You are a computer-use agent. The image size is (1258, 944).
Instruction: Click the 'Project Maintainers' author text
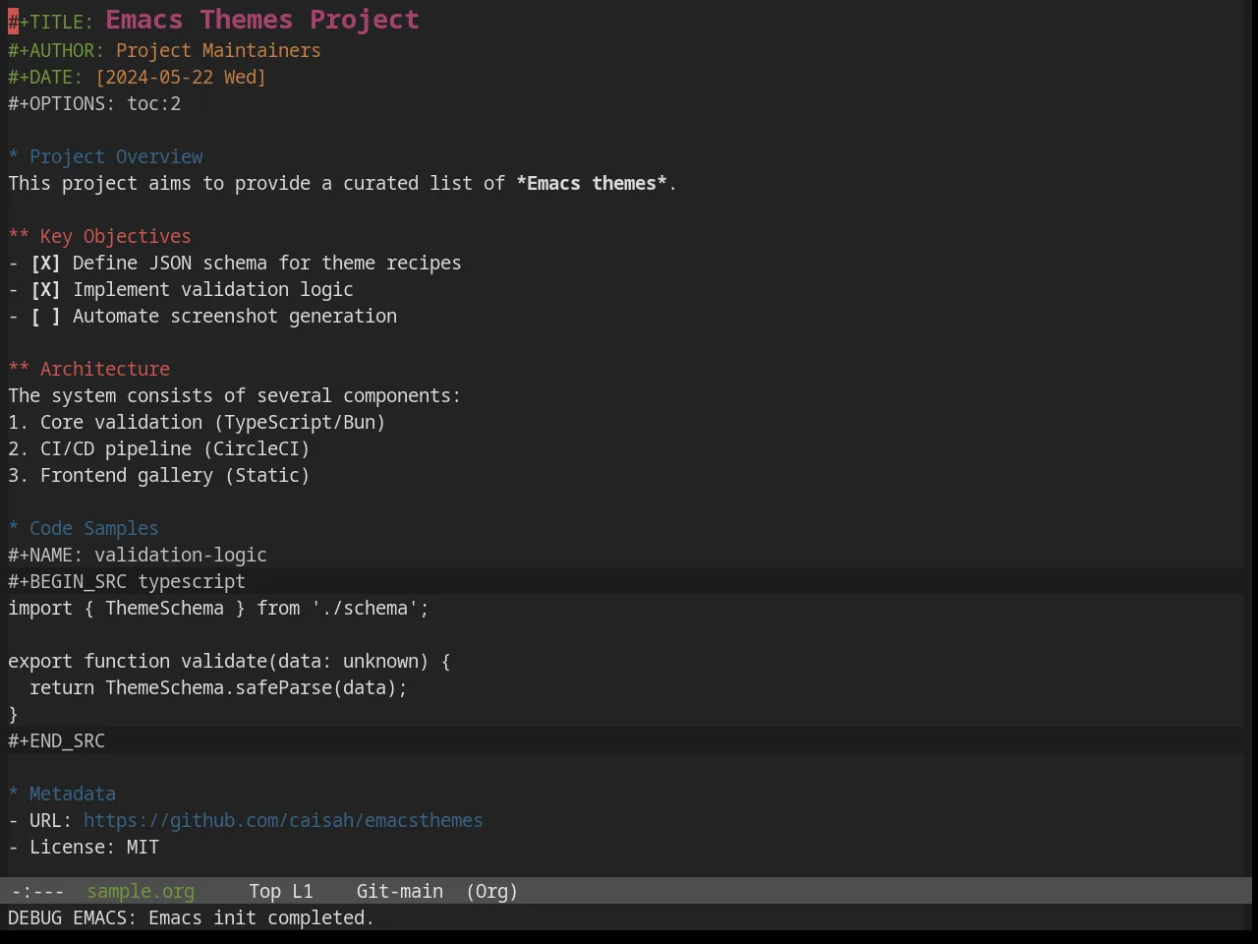tap(218, 50)
